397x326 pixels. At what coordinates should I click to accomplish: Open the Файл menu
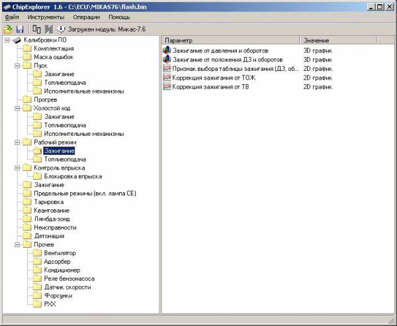(x=12, y=17)
